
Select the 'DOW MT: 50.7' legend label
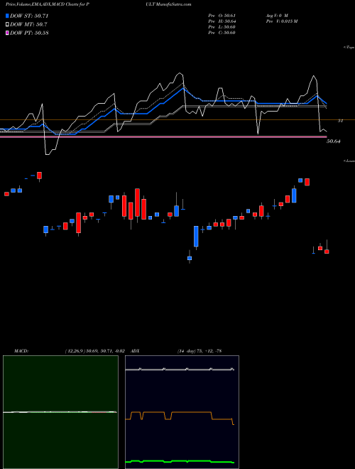(28, 24)
